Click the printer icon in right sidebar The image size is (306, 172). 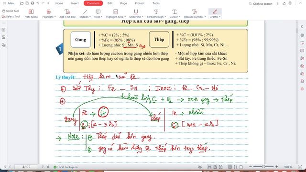(x=302, y=35)
